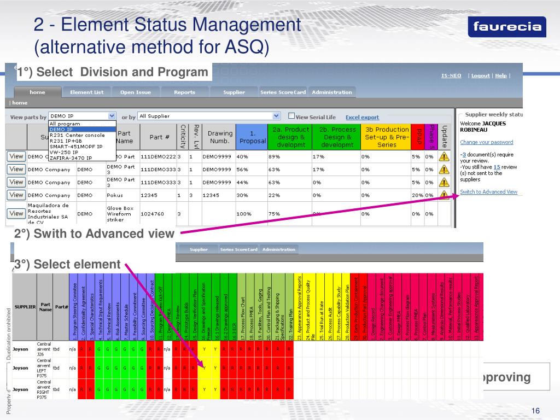This screenshot has height=420, width=560.
Task: Open the Administration tab in the top navigation
Action: [x=332, y=92]
